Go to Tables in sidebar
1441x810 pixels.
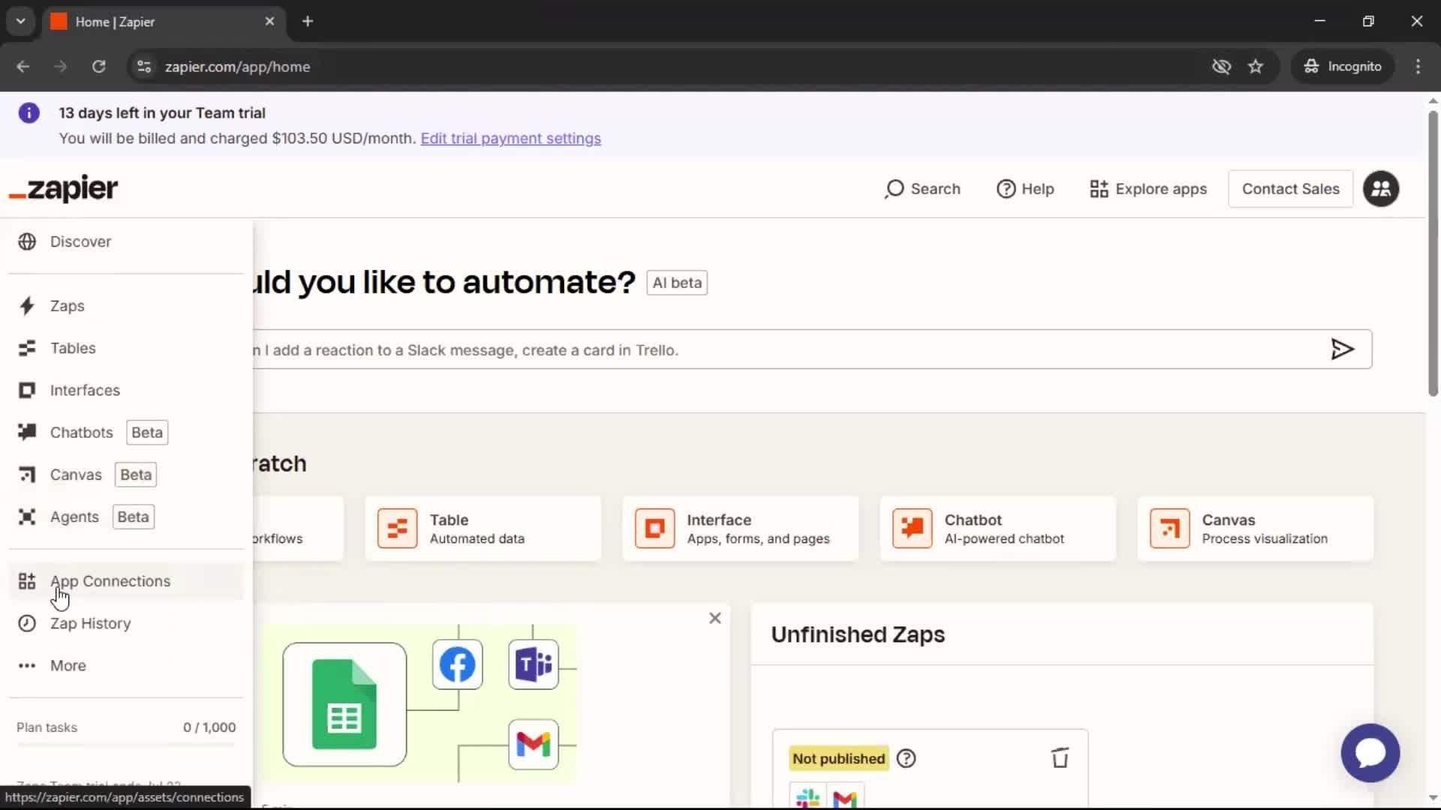point(126,348)
